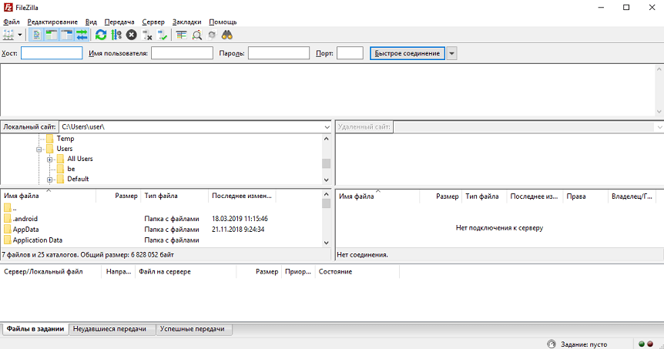The height and width of the screenshot is (349, 664).
Task: Click the cancel current operation icon
Action: tap(132, 35)
